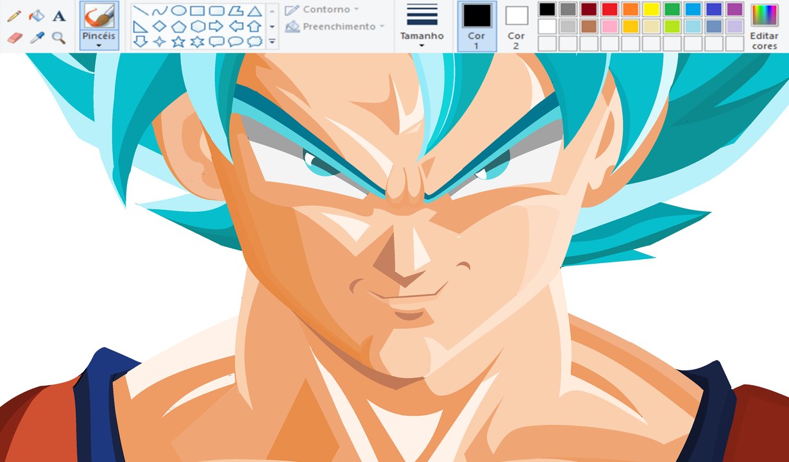Pick the Six-point star shape
This screenshot has height=462, width=789.
[x=198, y=42]
